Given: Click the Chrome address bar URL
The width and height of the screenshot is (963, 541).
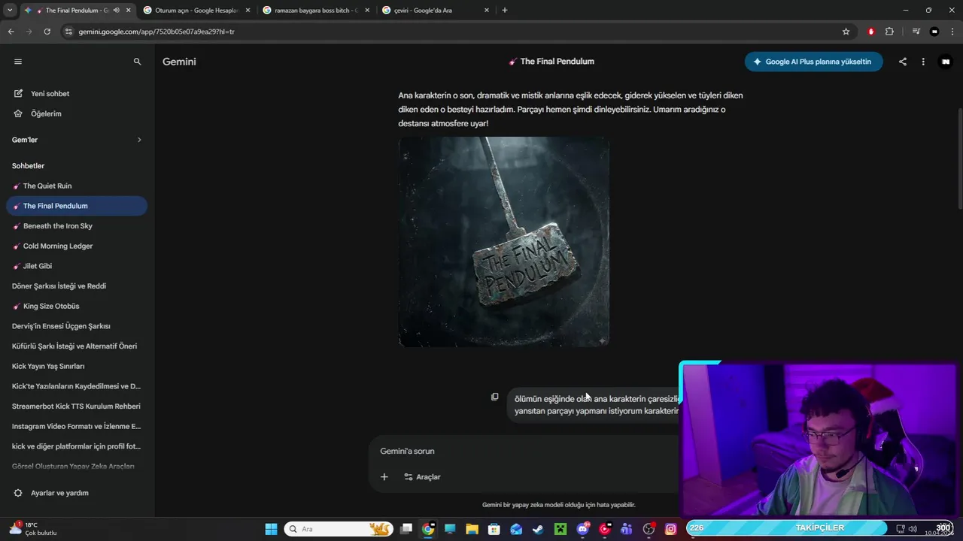Looking at the screenshot, I should (156, 32).
